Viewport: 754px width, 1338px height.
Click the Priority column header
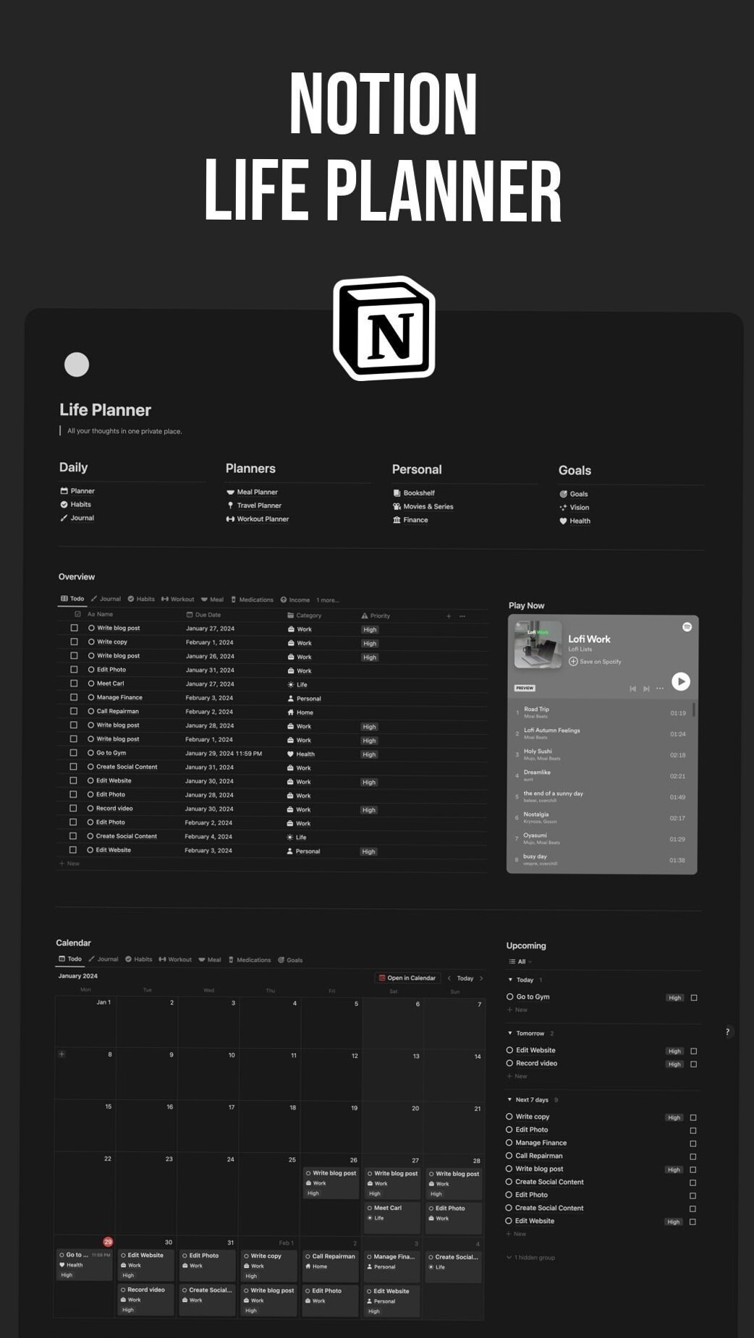point(376,615)
